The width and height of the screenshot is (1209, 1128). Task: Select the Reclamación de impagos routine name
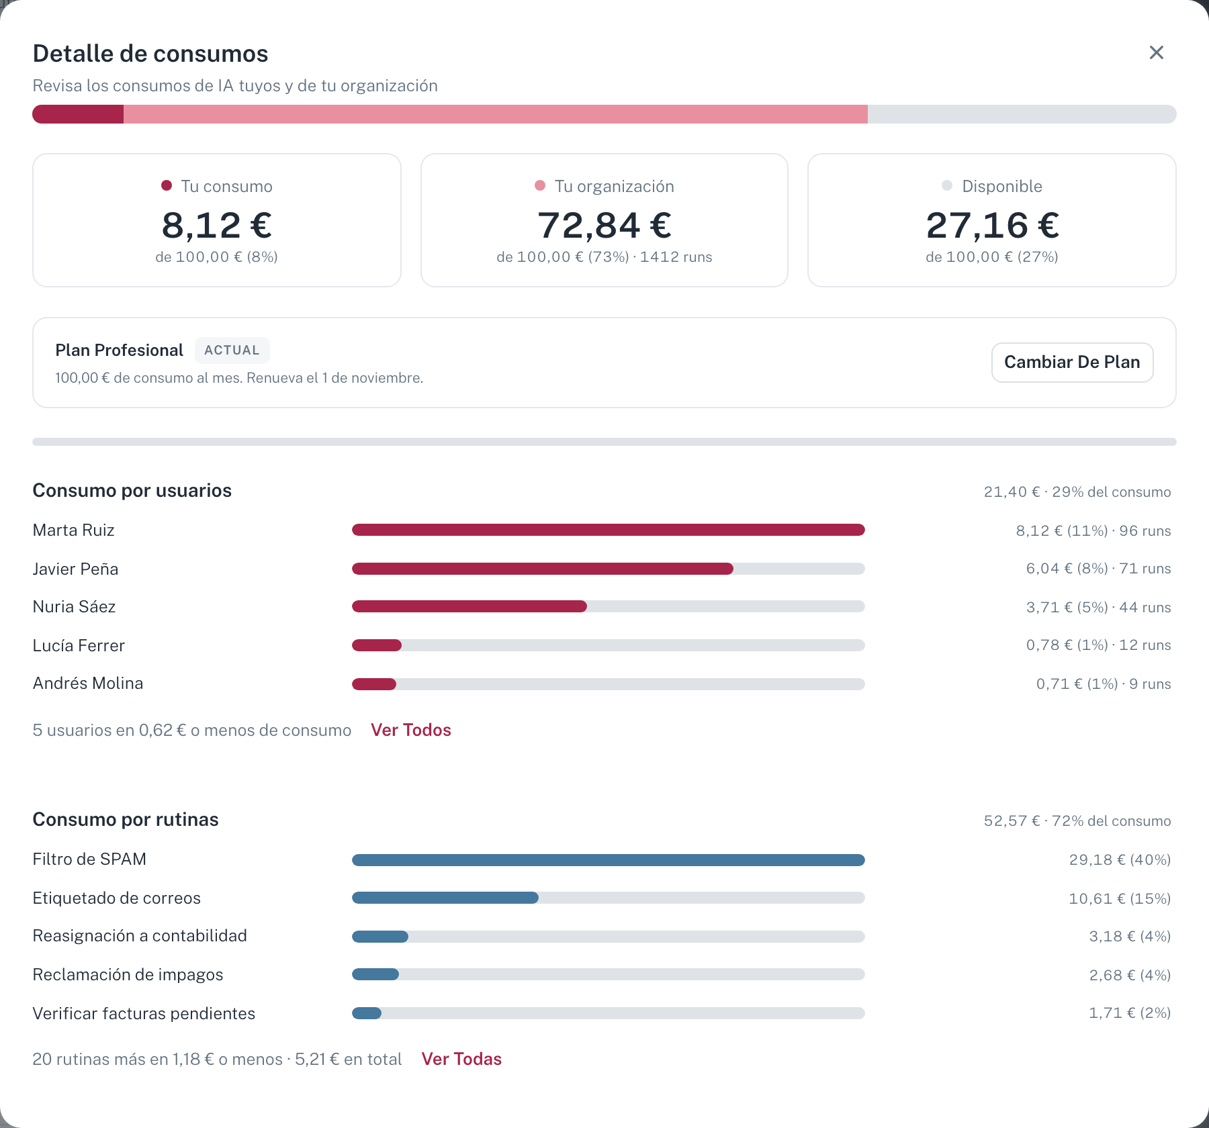coord(128,975)
